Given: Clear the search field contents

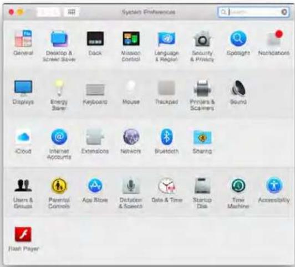Looking at the screenshot, I should (284, 12).
